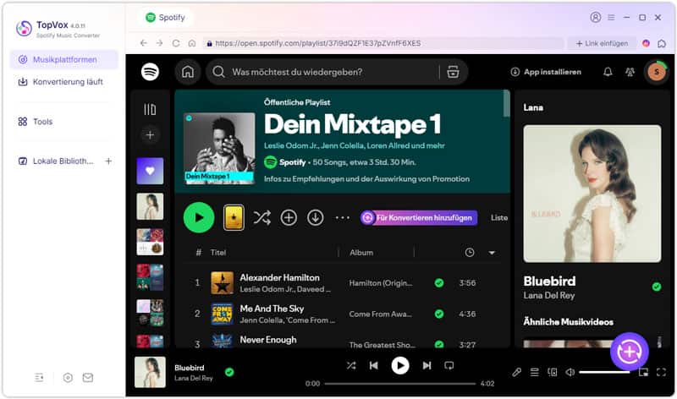Open friends activity icon

(630, 72)
